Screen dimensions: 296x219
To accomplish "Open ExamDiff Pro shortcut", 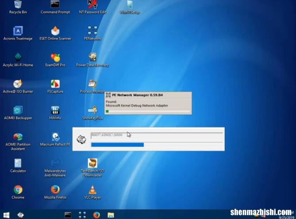I will pos(55,60).
